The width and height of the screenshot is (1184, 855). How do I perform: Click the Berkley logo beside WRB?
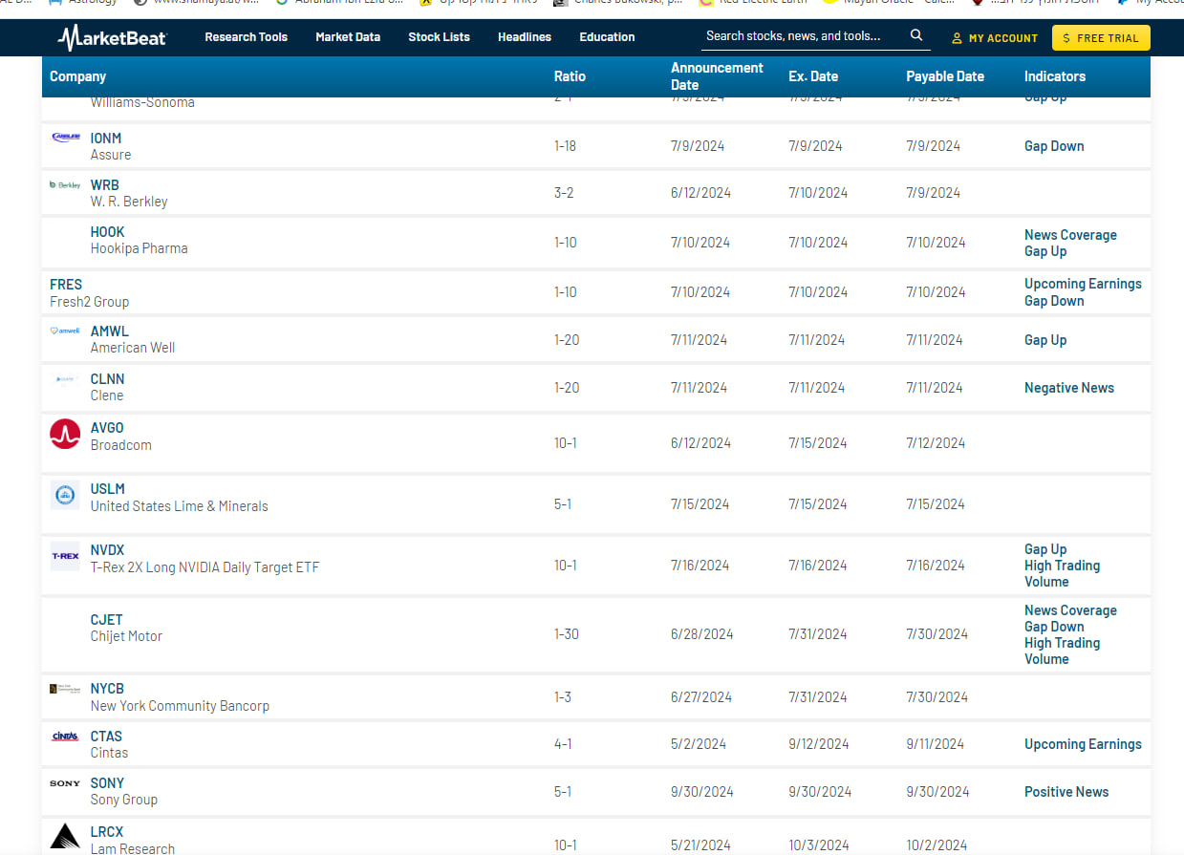click(65, 184)
